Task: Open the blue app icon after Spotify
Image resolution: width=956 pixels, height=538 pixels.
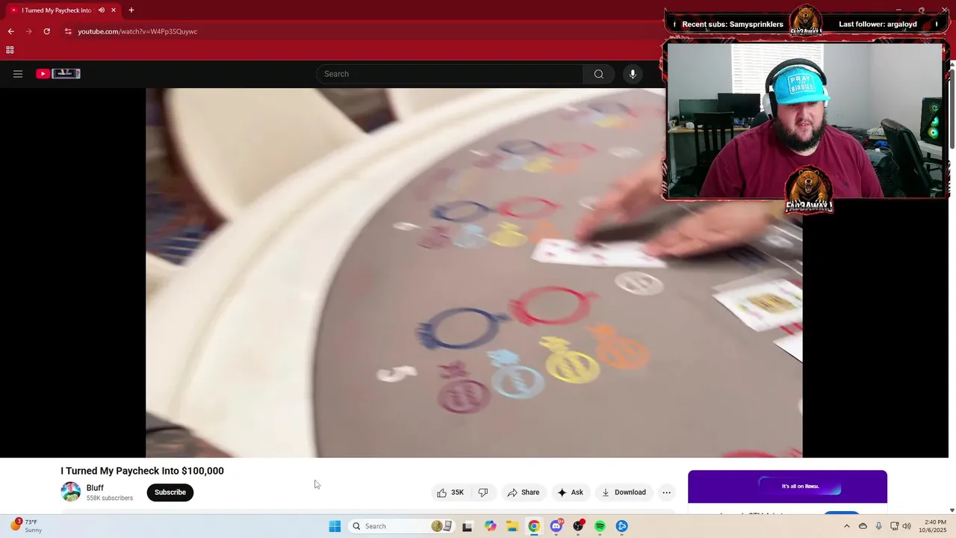Action: pyautogui.click(x=622, y=526)
